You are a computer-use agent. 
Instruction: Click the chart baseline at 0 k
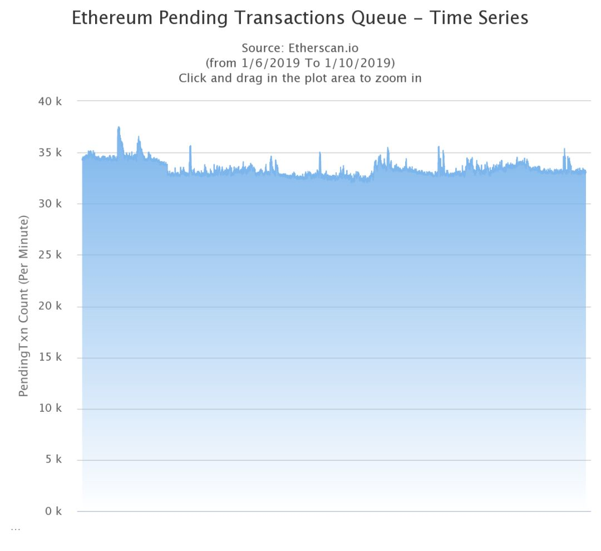click(334, 511)
